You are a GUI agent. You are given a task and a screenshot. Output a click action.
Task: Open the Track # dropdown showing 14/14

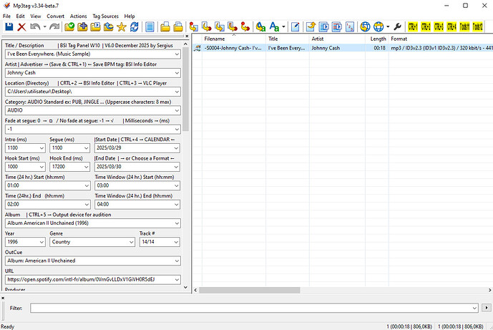click(176, 242)
